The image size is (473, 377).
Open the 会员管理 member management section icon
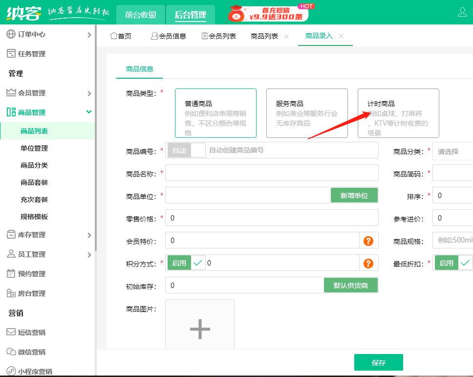coord(11,92)
